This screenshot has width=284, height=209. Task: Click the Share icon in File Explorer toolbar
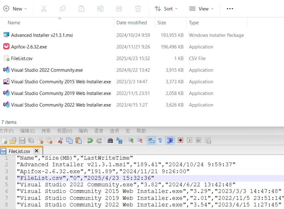click(119, 9)
